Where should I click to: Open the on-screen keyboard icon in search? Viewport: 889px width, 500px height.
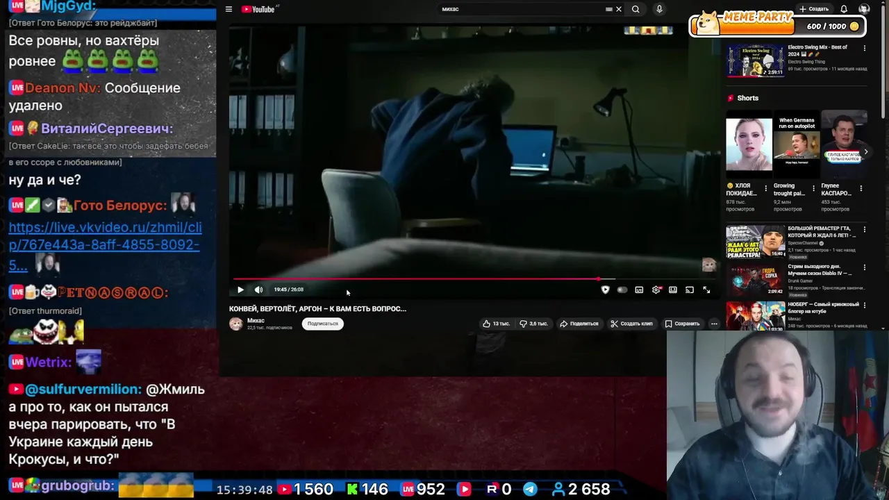609,9
